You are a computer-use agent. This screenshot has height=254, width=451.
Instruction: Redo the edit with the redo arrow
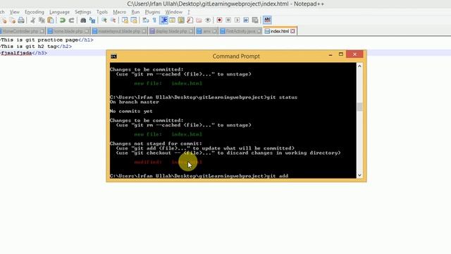pyautogui.click(x=71, y=20)
